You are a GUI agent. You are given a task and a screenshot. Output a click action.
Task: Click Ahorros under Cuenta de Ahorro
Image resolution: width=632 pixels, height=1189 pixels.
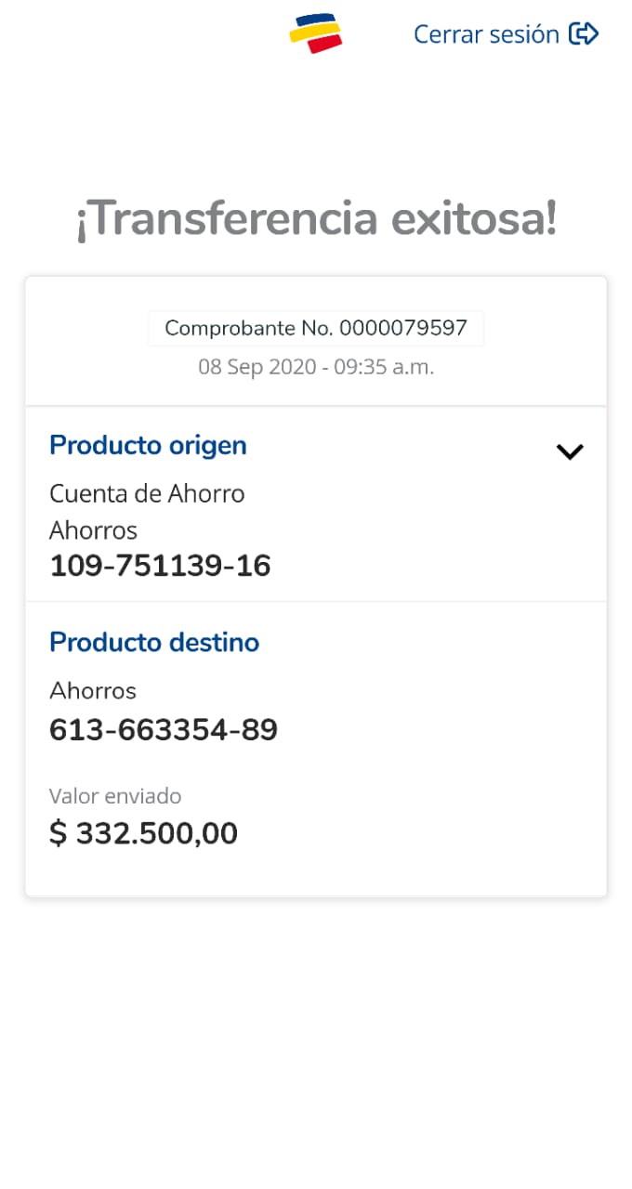click(93, 530)
